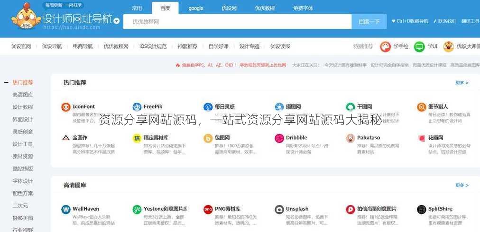Select 配色方案 in the left sidebar
Viewport: 480px width, 232px height.
[x=23, y=194]
